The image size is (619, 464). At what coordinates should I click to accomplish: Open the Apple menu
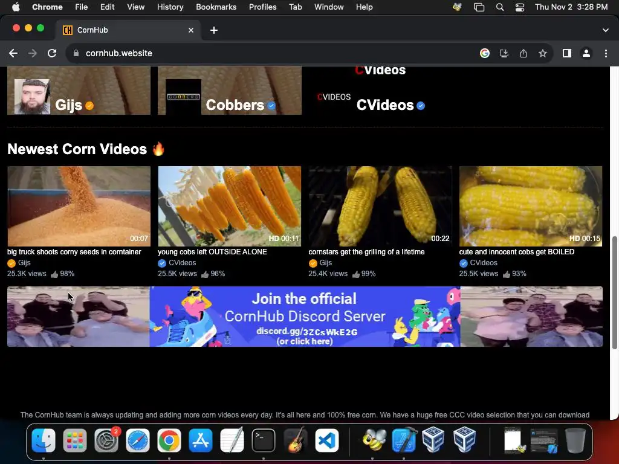[x=15, y=7]
